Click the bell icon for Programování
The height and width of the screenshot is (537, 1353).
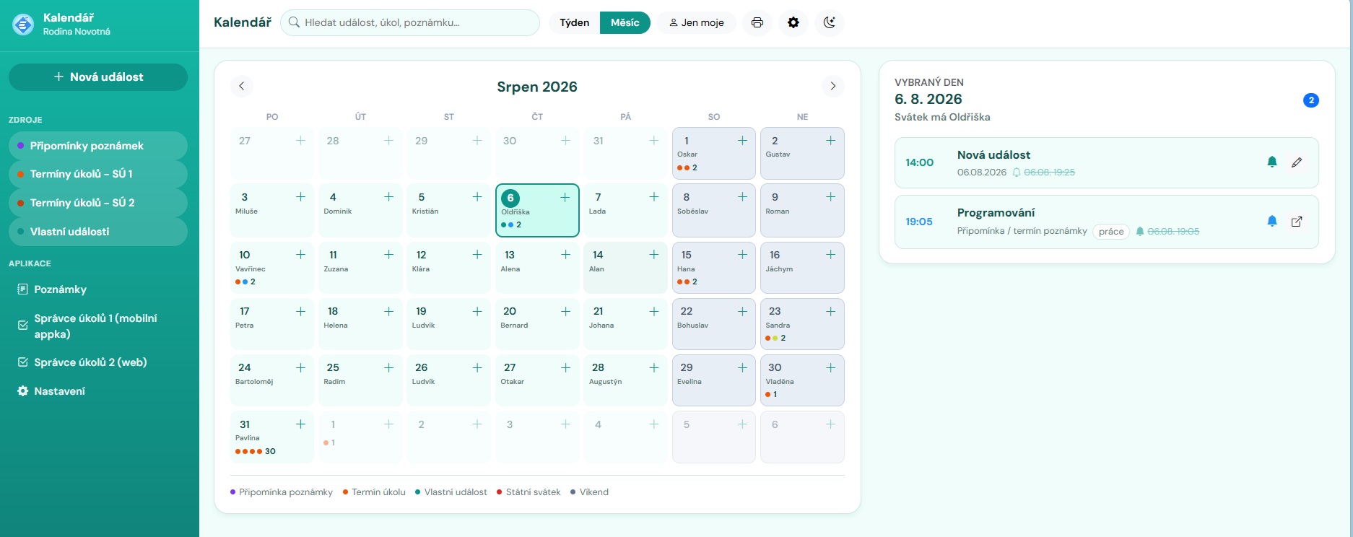1272,222
